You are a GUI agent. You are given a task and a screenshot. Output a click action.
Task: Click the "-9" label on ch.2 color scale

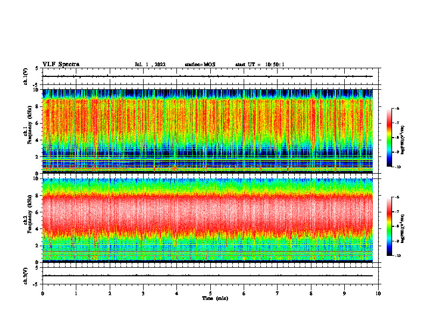tap(397, 241)
